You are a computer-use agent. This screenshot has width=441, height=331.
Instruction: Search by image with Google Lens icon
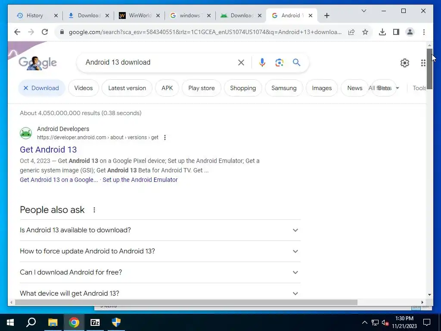pyautogui.click(x=279, y=62)
